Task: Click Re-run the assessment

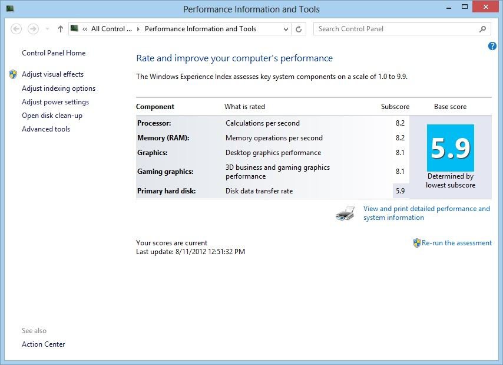Action: 456,243
